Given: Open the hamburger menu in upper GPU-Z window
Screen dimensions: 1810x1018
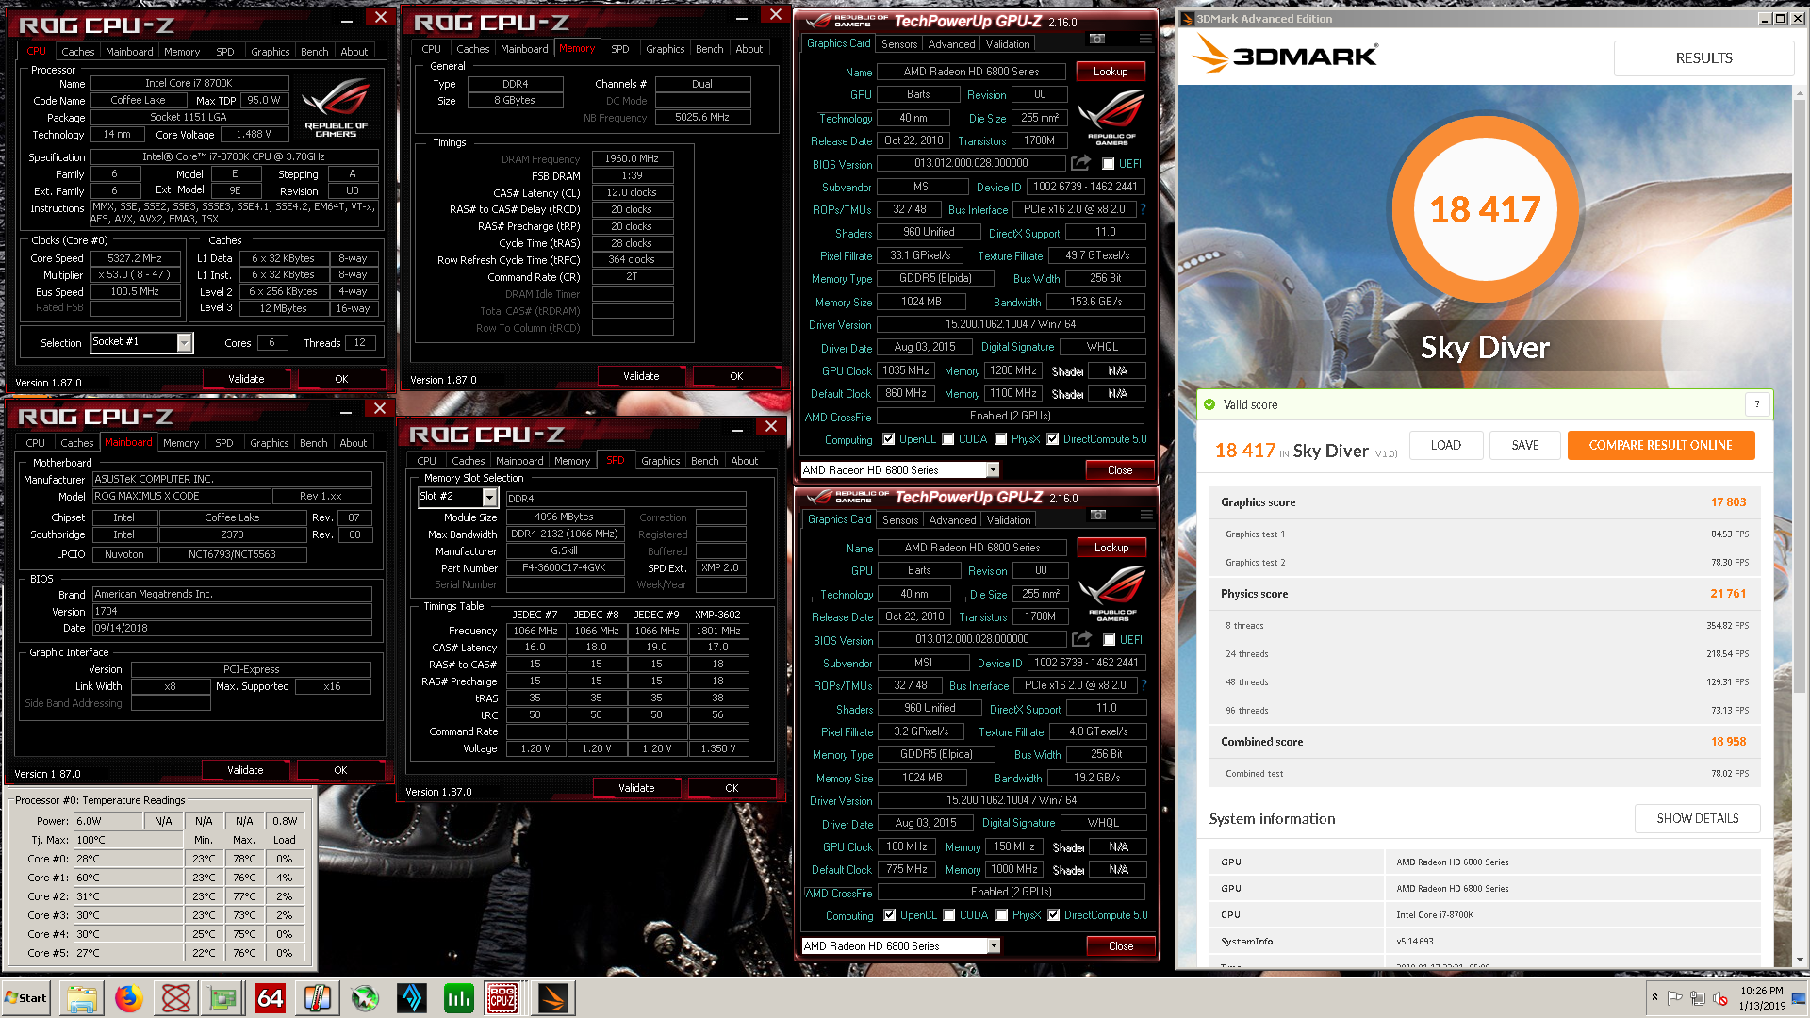Looking at the screenshot, I should [x=1145, y=40].
